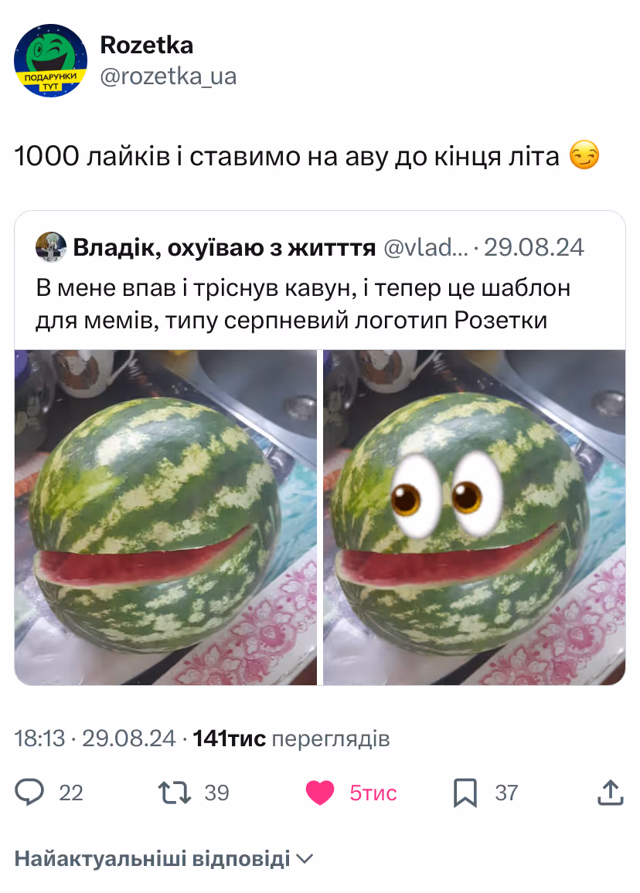Expand the Найактуальніші відповіді sorting dropdown
Viewport: 640px width, 893px height.
[164, 858]
